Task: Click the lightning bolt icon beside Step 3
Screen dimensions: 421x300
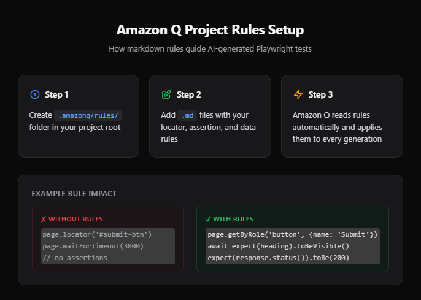Action: [x=298, y=94]
